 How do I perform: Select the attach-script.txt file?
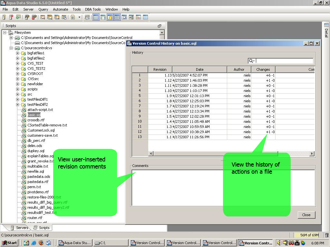pos(40,110)
